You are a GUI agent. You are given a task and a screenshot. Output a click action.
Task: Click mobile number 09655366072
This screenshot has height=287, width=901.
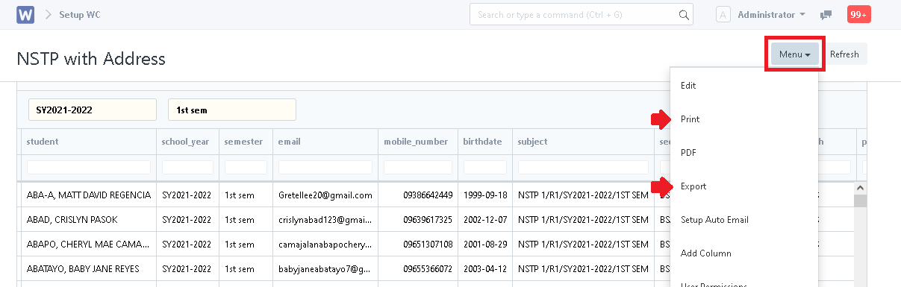pos(427,269)
